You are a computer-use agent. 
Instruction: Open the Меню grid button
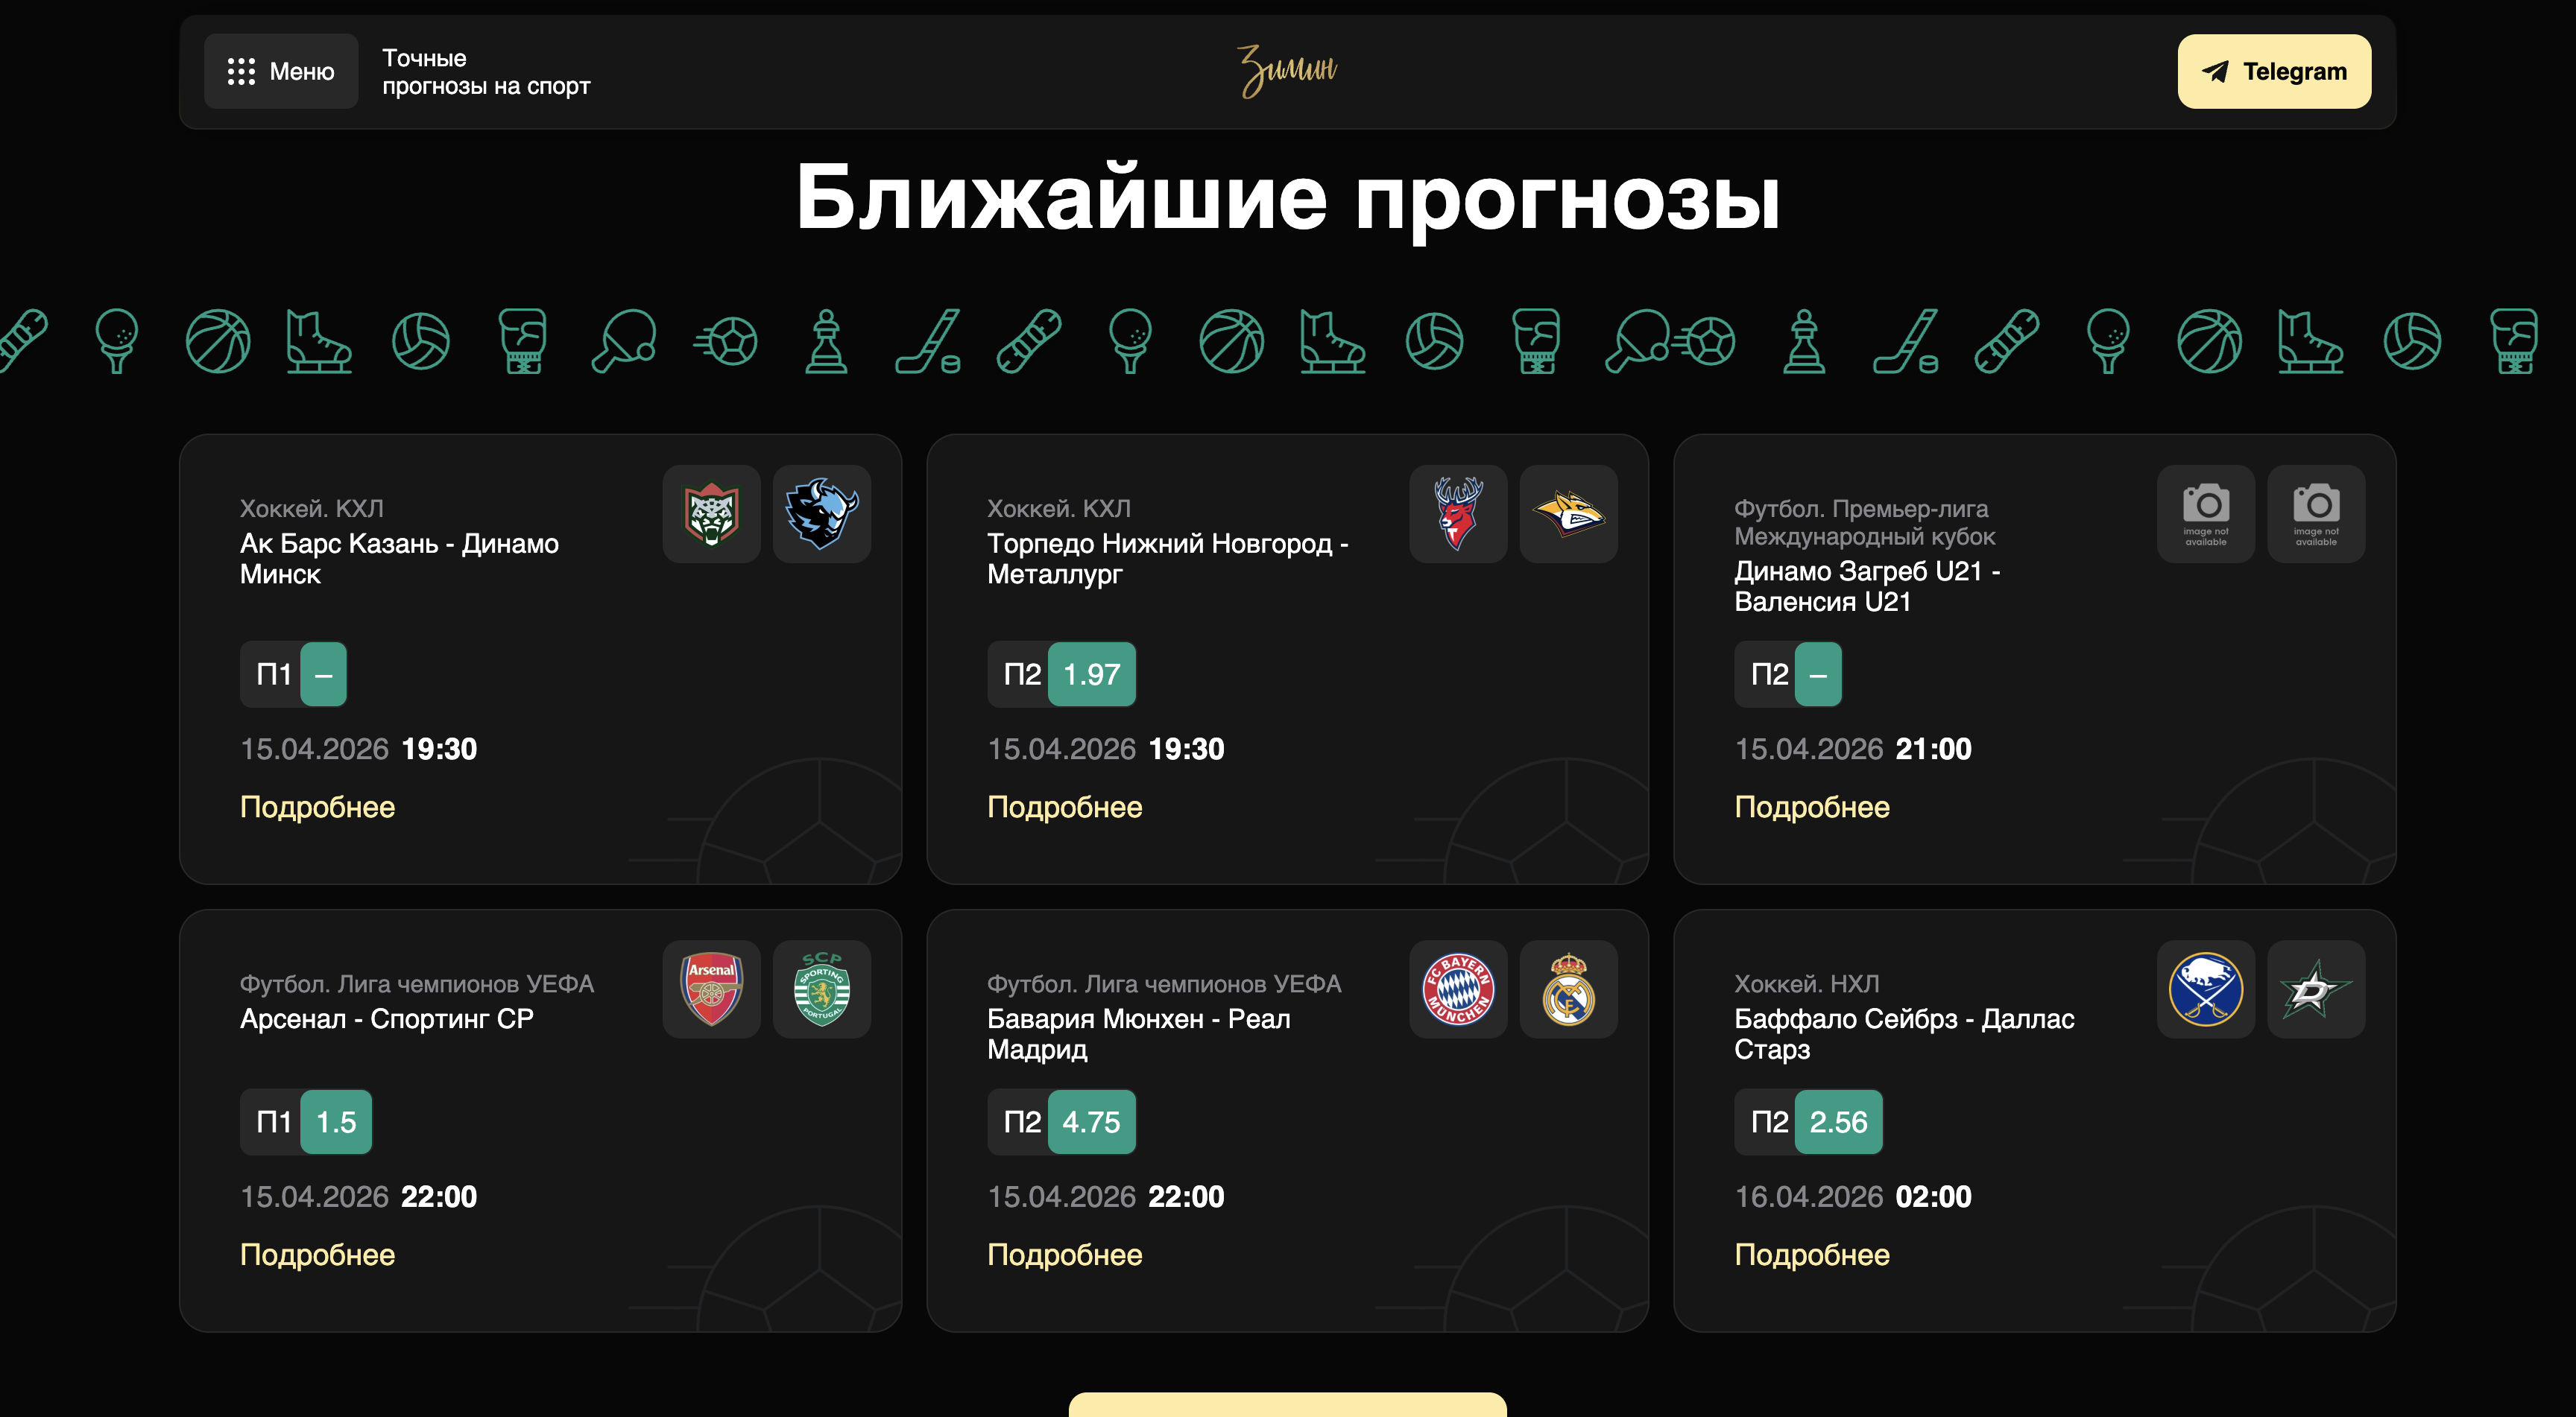281,71
